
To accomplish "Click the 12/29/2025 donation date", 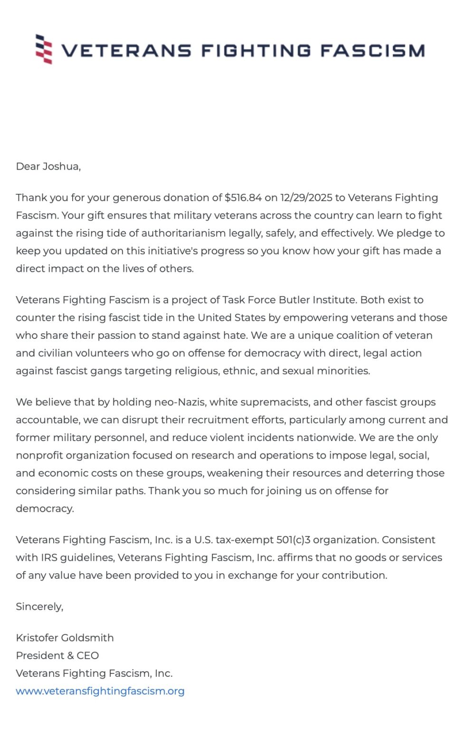I will point(305,197).
